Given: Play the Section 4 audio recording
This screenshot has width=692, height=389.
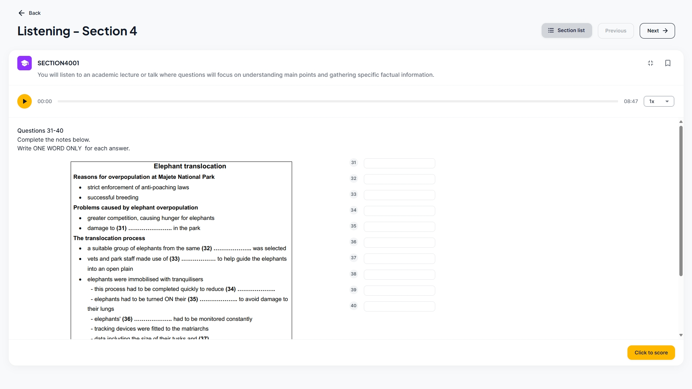Looking at the screenshot, I should coord(25,101).
